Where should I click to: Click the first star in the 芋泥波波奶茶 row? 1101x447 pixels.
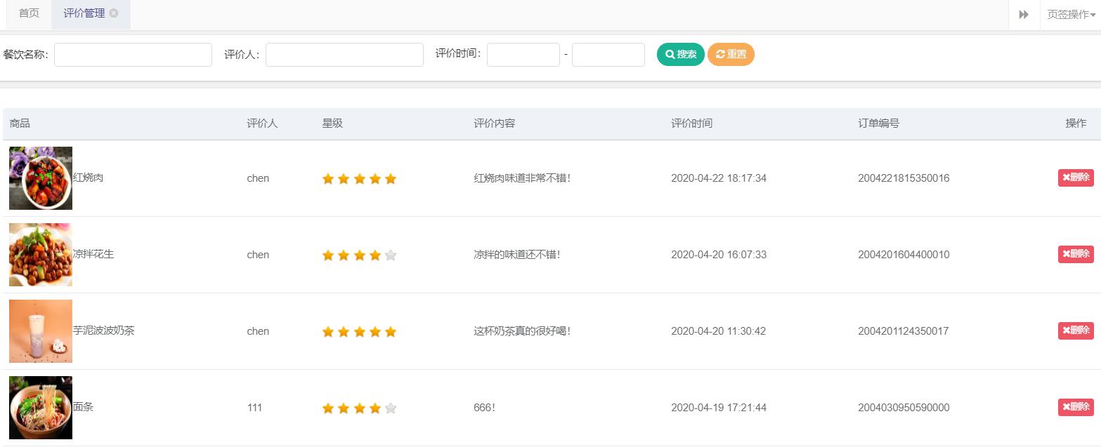pos(328,331)
